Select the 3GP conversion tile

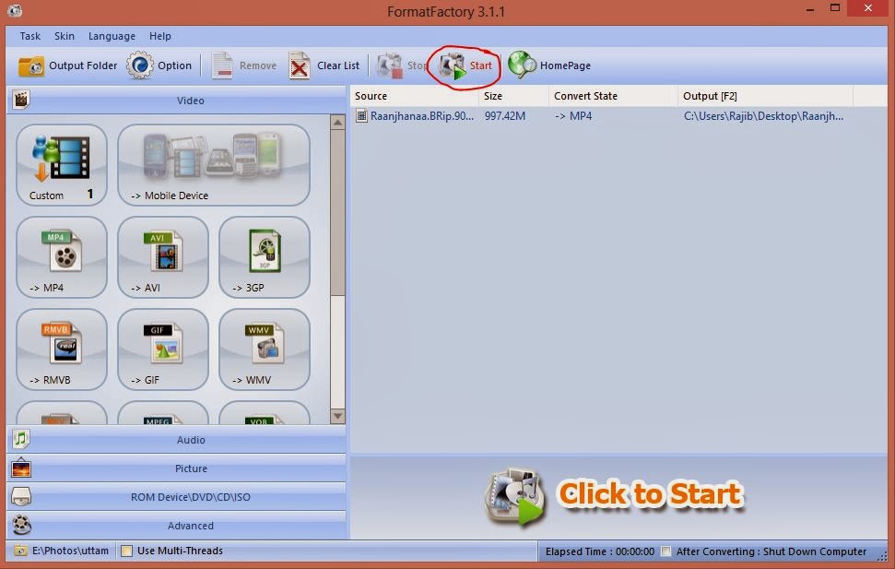[265, 257]
